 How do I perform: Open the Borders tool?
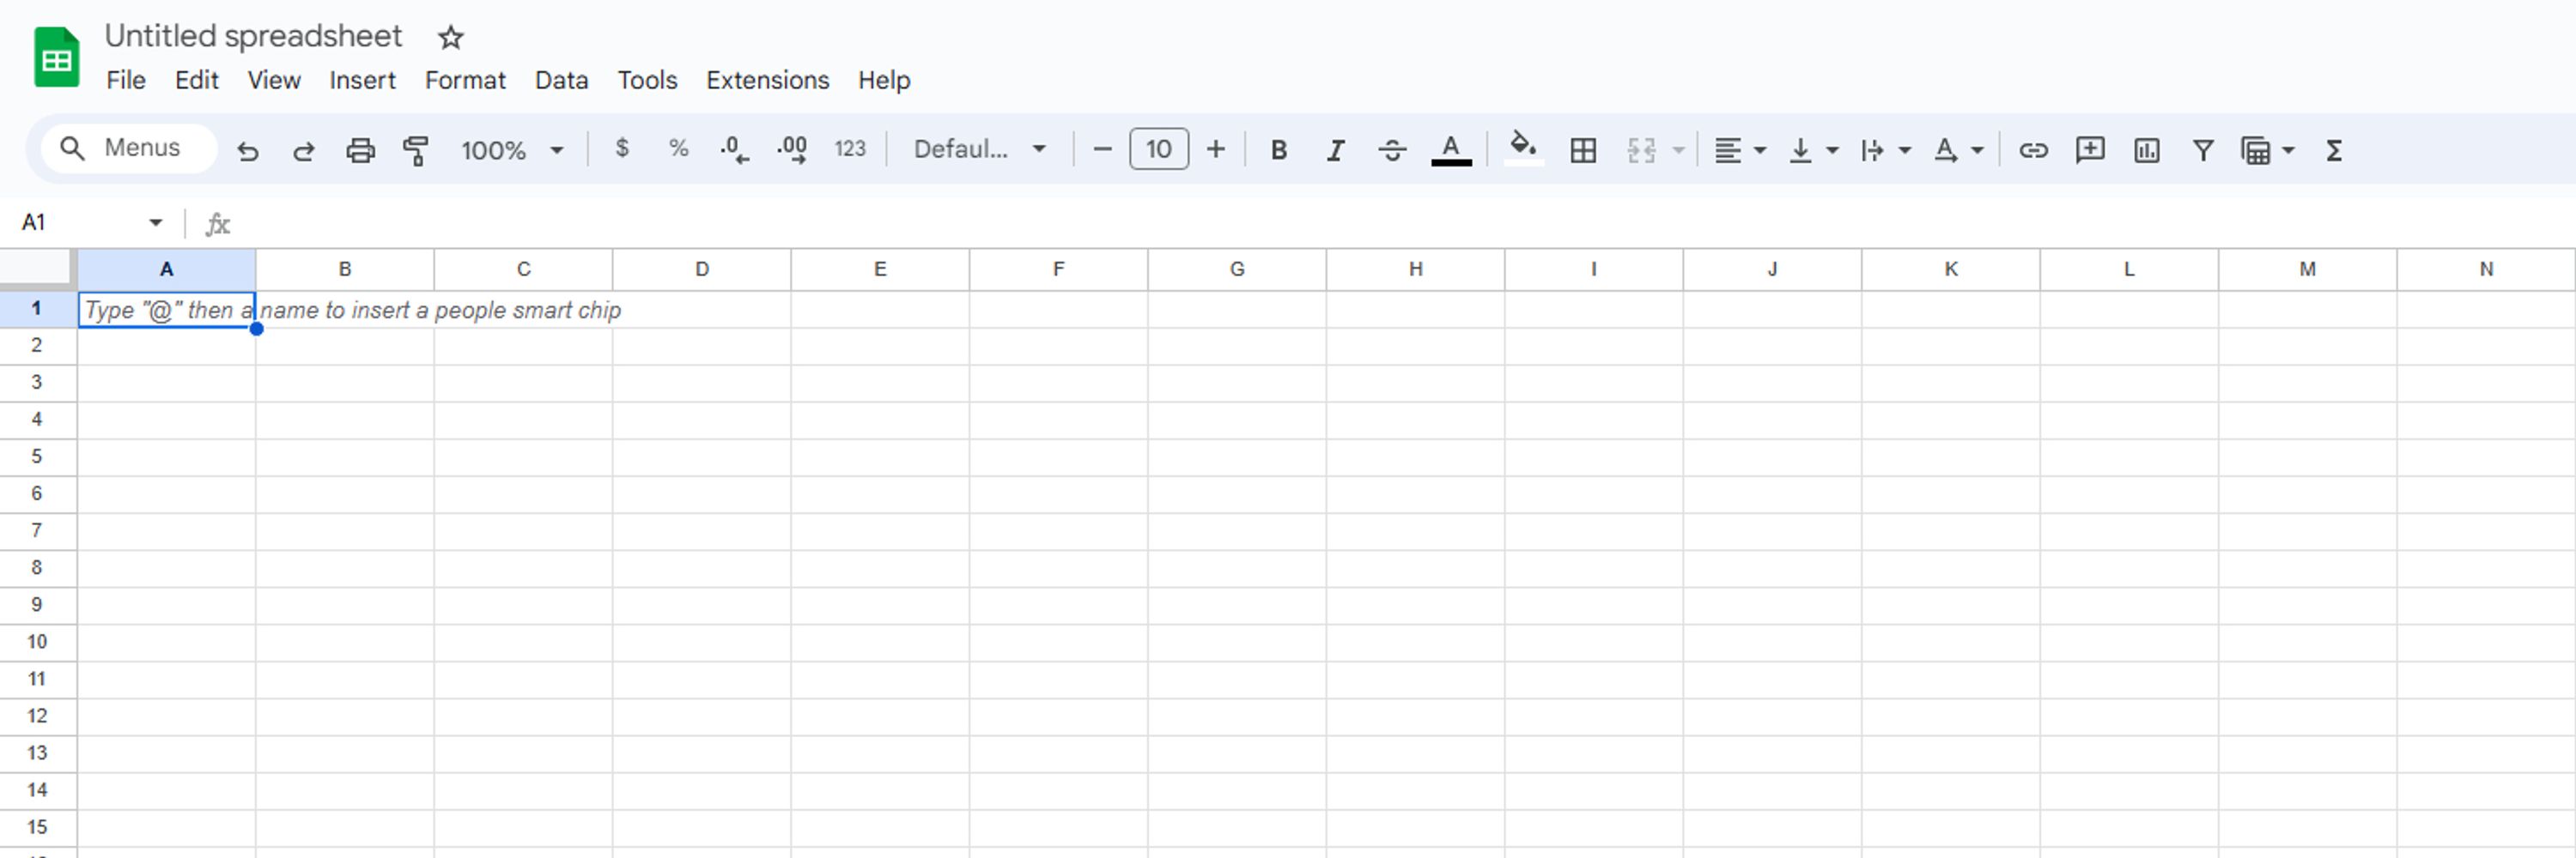(1583, 150)
